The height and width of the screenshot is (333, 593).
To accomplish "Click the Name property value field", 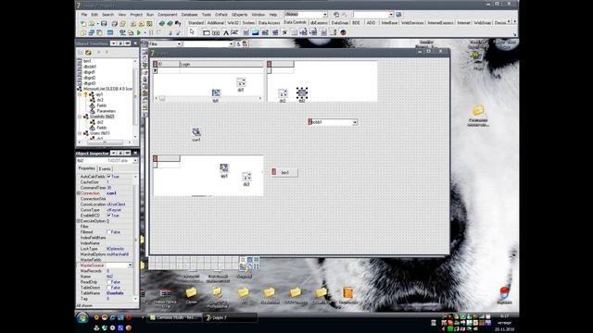I will point(120,277).
